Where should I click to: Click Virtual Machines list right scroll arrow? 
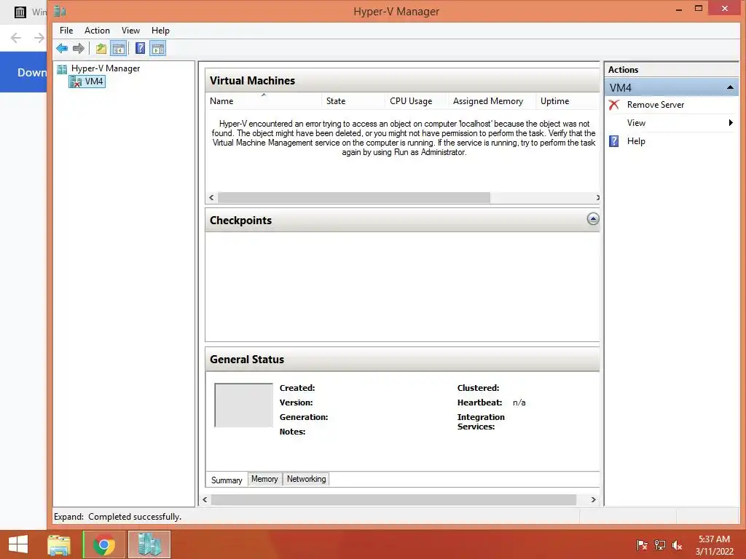click(x=597, y=198)
